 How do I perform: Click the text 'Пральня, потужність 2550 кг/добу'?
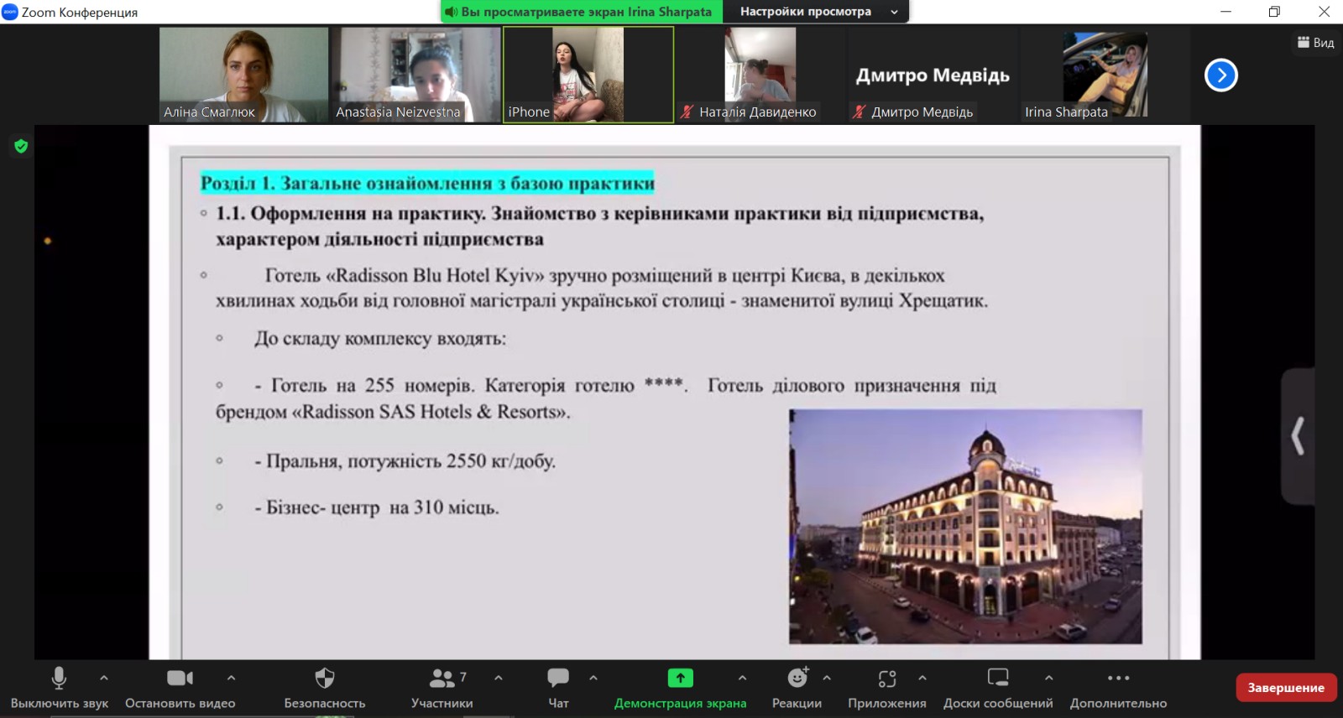(410, 461)
